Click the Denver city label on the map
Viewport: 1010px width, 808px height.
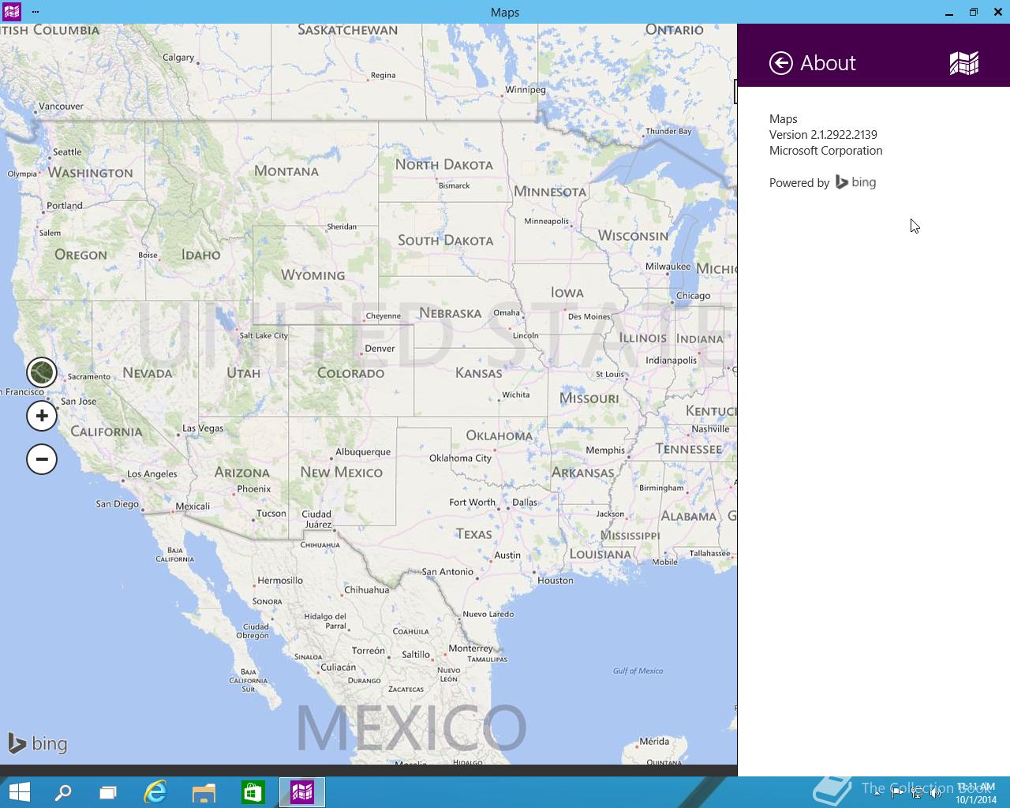pos(380,349)
